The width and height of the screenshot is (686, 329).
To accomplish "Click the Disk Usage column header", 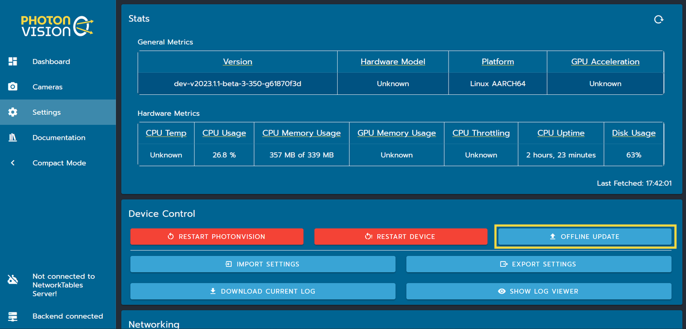I will (x=634, y=133).
